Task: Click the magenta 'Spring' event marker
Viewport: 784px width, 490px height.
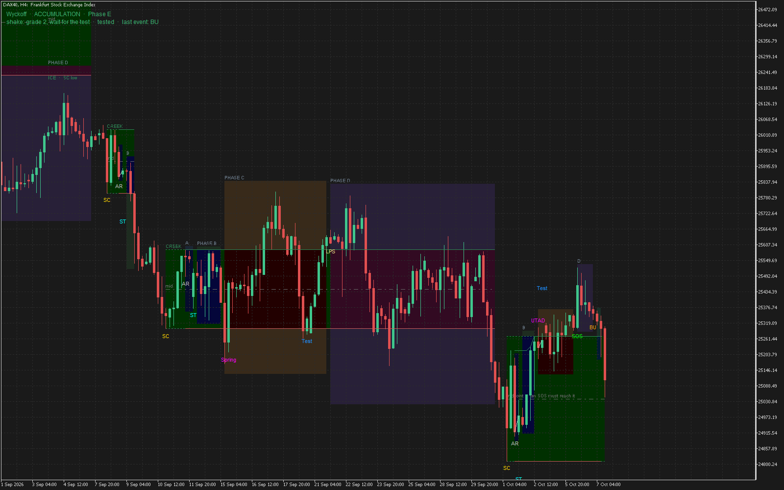Action: click(228, 360)
